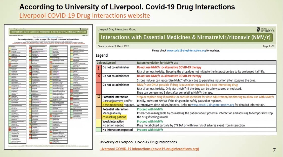Click the red X symbol in the legend

tap(99, 76)
